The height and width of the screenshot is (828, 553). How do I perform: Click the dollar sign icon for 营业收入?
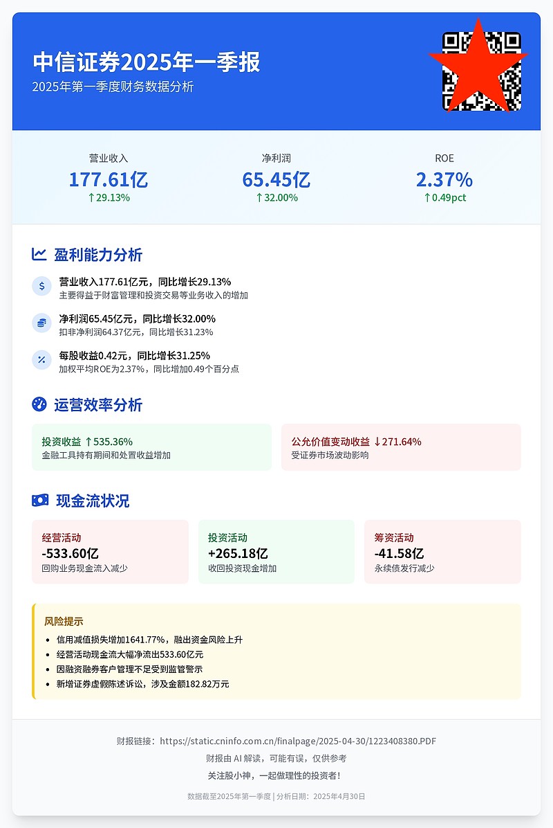click(41, 286)
